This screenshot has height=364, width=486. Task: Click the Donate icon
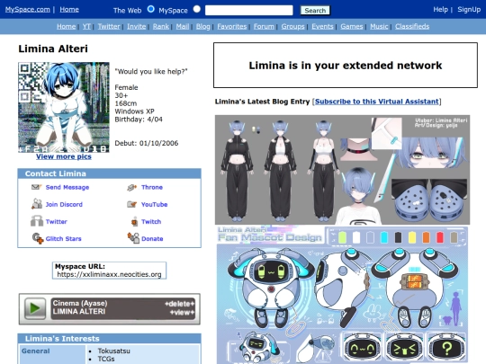(x=133, y=238)
